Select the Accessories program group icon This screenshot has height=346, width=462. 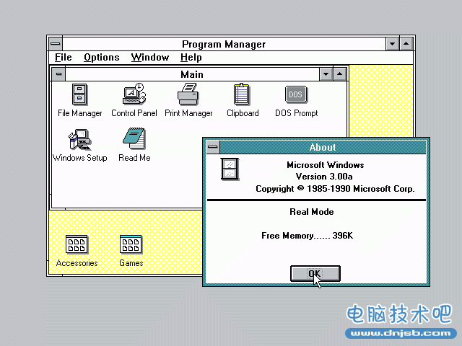77,244
